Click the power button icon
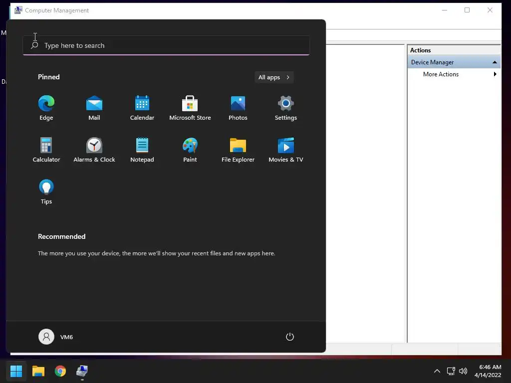Image resolution: width=511 pixels, height=383 pixels. [290, 337]
